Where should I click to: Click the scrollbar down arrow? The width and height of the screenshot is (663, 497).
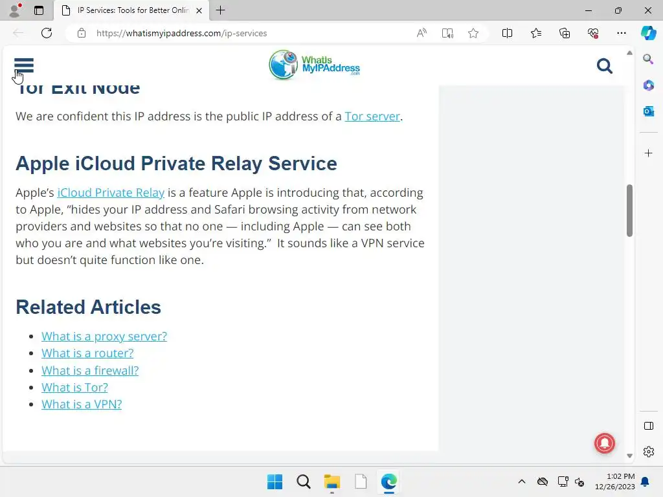(629, 456)
